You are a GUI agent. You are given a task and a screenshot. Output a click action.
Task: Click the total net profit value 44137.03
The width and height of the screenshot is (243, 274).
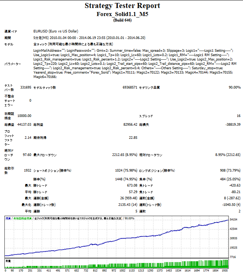[x=24, y=124]
